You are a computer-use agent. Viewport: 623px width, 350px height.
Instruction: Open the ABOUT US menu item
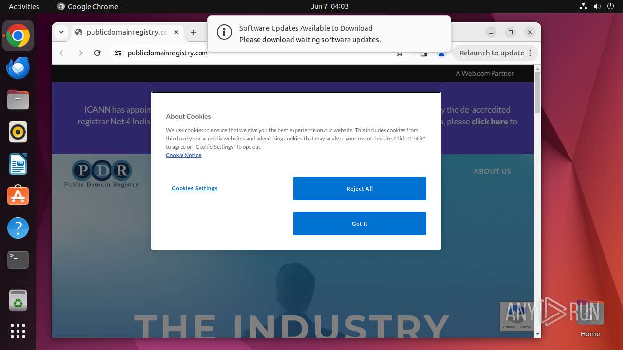(493, 171)
